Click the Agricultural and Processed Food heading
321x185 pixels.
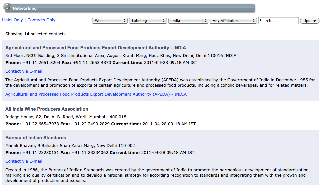pos(96,48)
